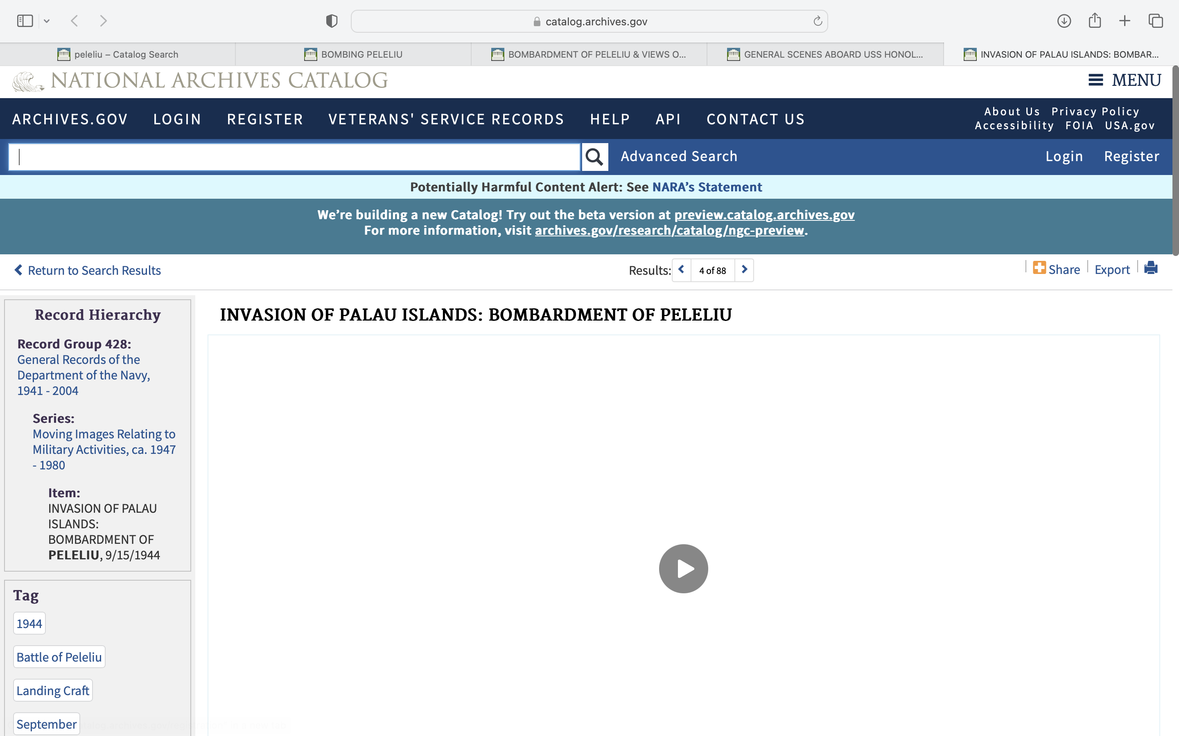Click the magnifying glass search button
1179x736 pixels.
coord(594,157)
